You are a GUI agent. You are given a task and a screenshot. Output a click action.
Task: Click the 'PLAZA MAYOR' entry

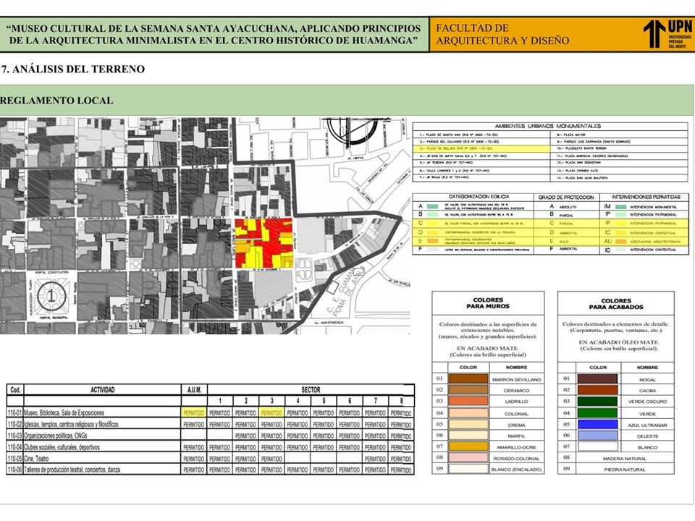click(571, 135)
